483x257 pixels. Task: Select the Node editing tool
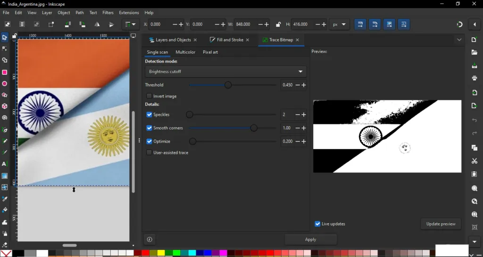pyautogui.click(x=4, y=49)
